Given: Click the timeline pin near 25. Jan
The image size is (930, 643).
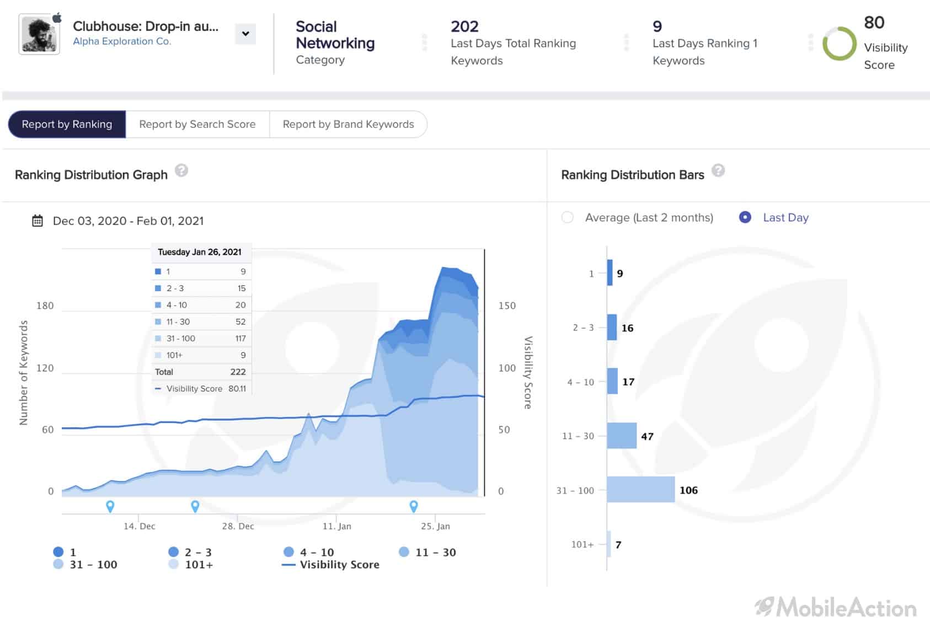Looking at the screenshot, I should (414, 506).
